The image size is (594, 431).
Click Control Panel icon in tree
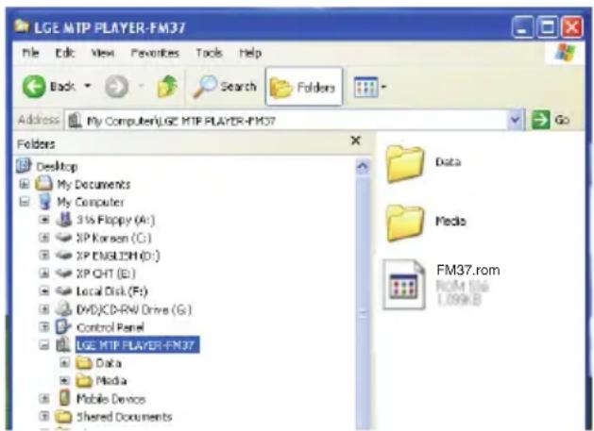coord(63,326)
